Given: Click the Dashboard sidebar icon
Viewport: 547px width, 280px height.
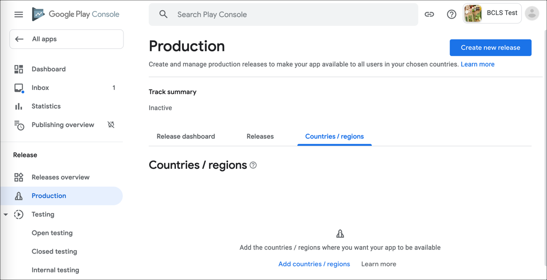Looking at the screenshot, I should (19, 69).
